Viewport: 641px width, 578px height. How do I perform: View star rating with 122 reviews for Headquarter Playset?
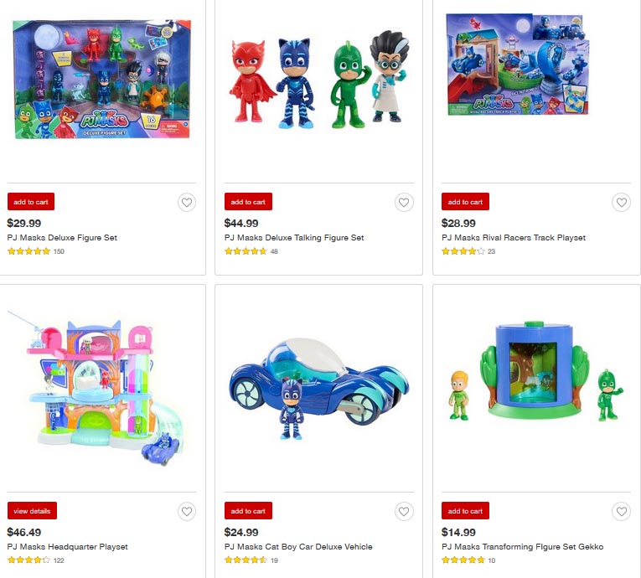pyautogui.click(x=36, y=560)
